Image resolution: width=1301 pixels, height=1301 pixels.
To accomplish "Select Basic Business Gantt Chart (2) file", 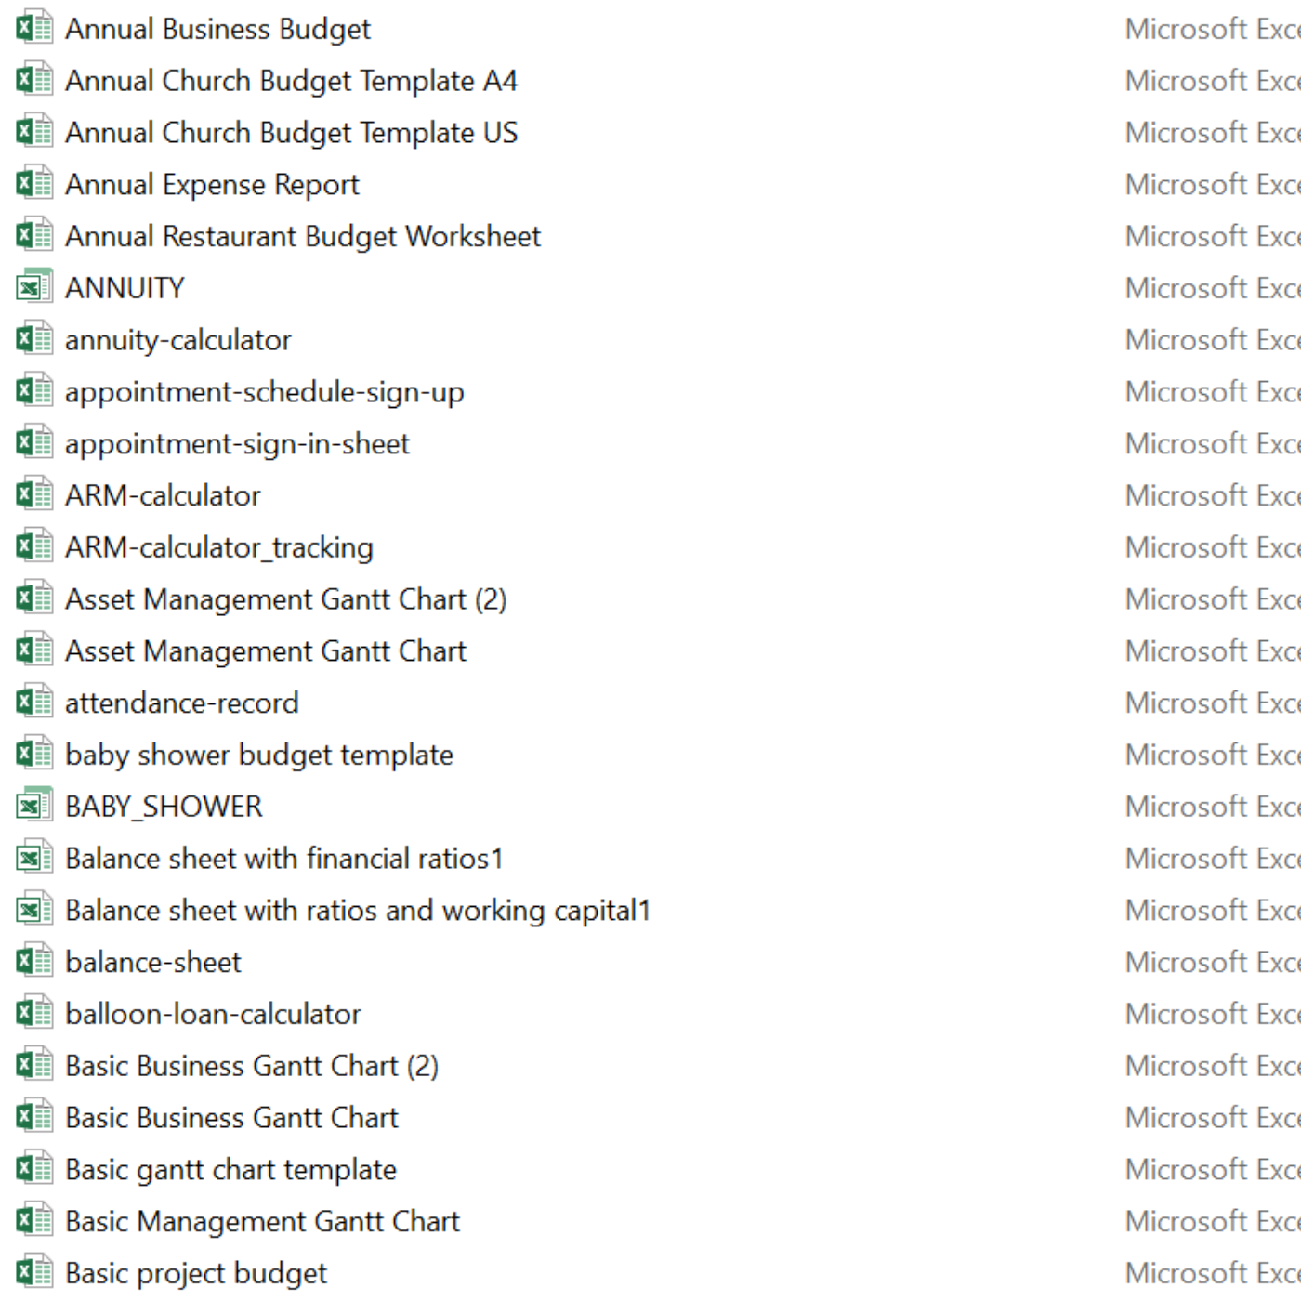I will click(x=252, y=1066).
